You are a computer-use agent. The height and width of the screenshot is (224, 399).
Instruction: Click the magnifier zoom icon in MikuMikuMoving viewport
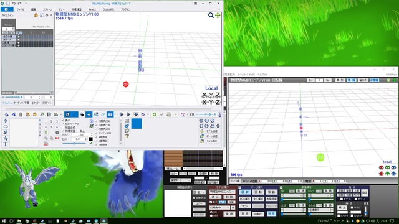pos(211,16)
